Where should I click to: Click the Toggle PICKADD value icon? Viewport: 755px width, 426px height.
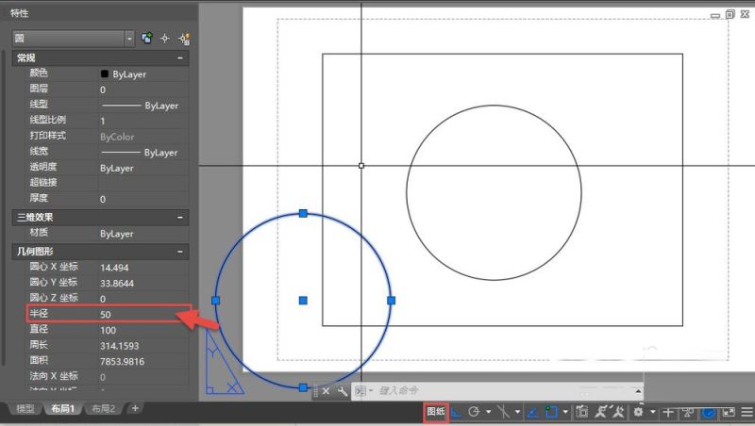point(147,38)
